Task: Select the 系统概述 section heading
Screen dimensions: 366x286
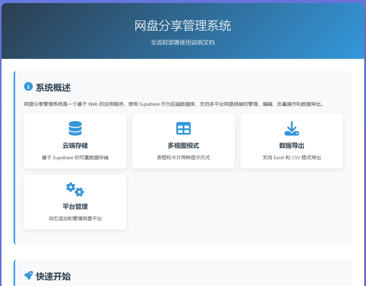Action: click(x=52, y=87)
